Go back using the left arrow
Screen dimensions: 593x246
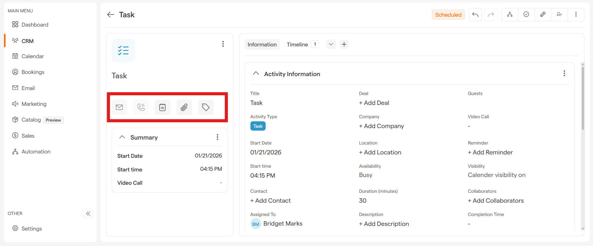tap(110, 15)
